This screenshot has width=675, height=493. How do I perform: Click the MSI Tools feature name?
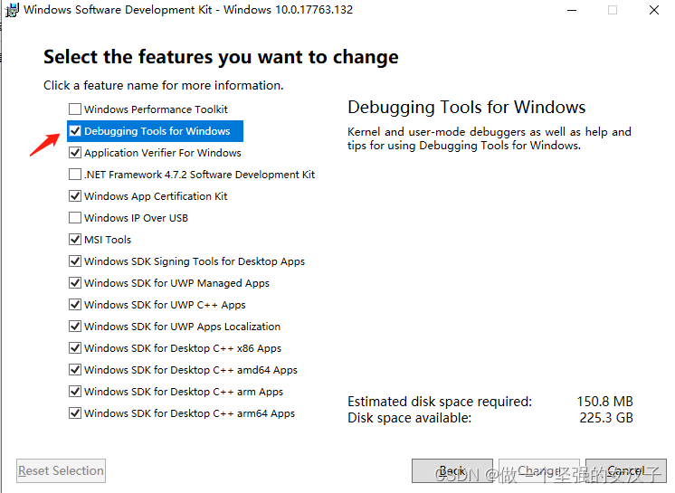[x=108, y=240]
